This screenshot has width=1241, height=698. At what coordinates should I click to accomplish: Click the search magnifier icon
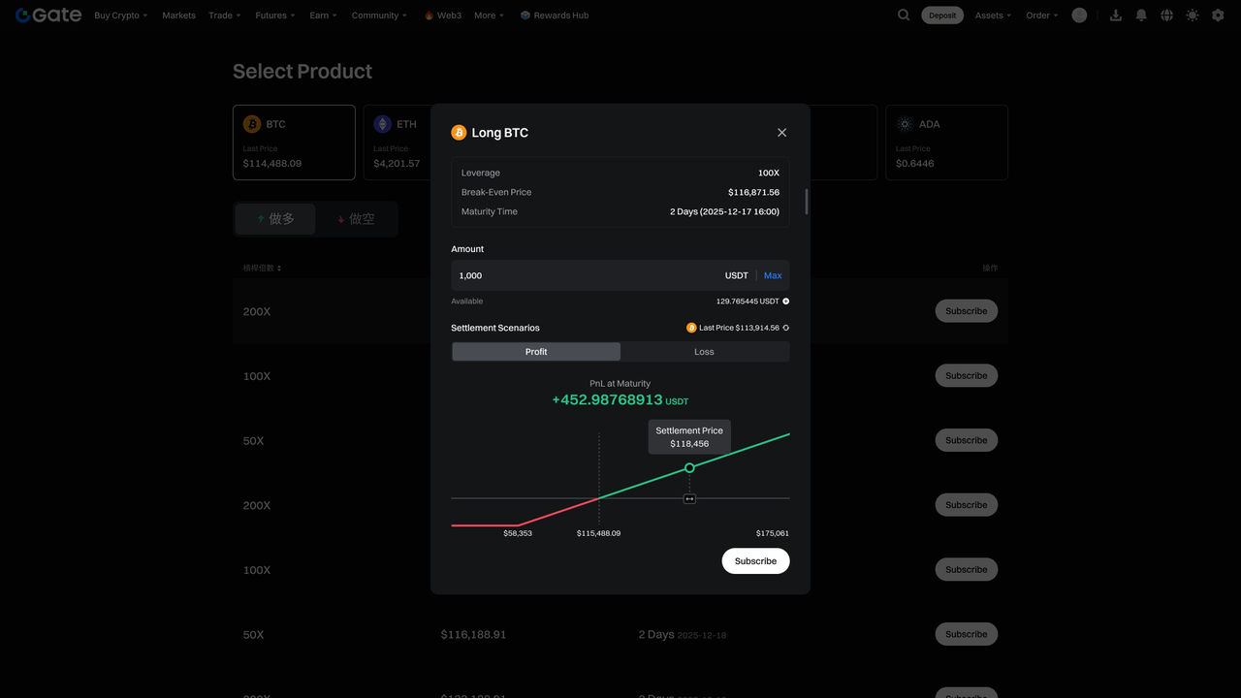pyautogui.click(x=904, y=16)
